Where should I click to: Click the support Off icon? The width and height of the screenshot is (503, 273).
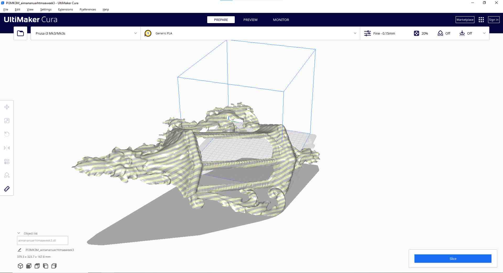tap(440, 33)
